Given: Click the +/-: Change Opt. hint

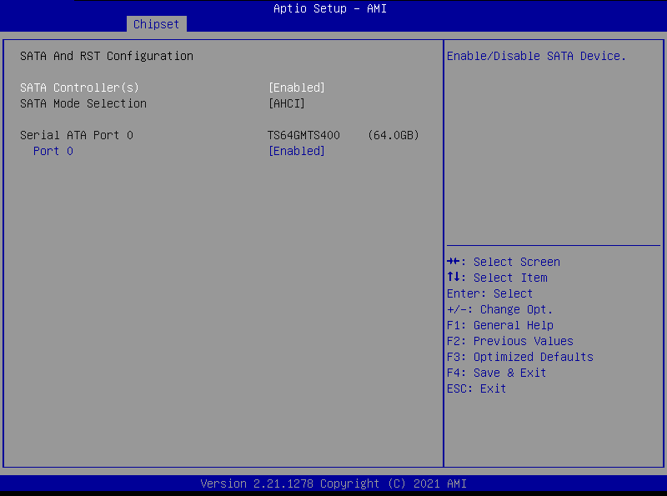Looking at the screenshot, I should click(499, 309).
